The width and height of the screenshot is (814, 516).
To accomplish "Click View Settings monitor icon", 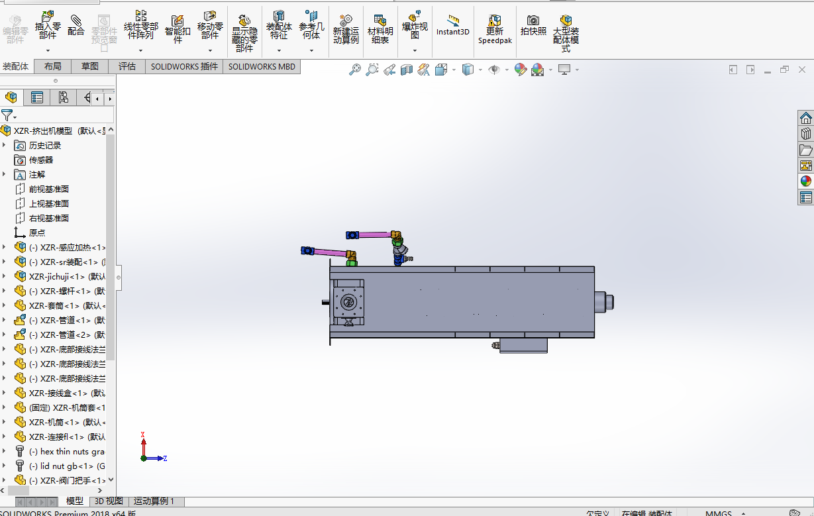I will 564,69.
